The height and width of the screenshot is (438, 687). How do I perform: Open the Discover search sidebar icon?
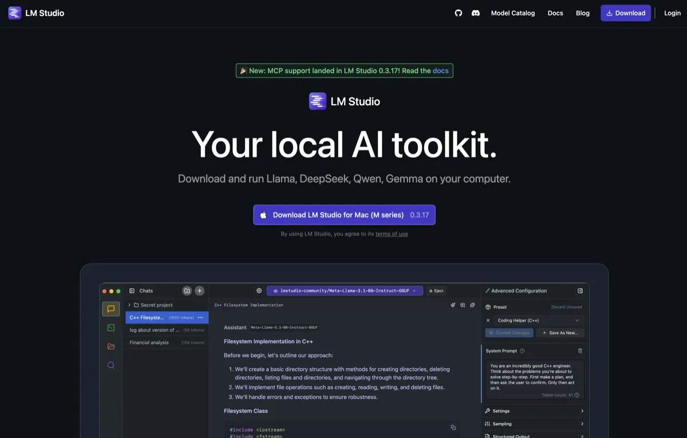(110, 365)
